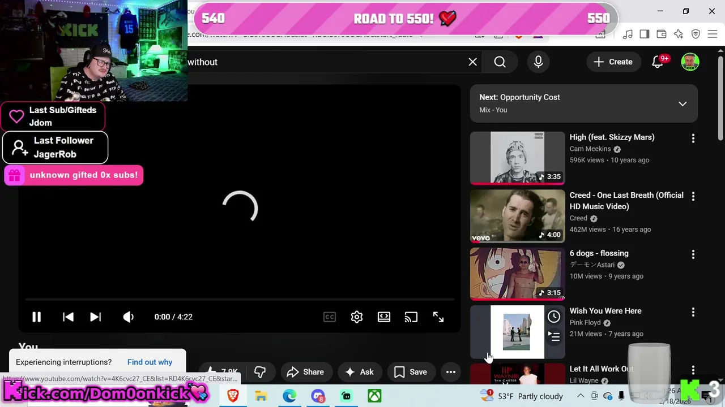Screen dimensions: 725x407
Task: Expand the Next: Opportunity Cost mix panel
Action: tap(683, 104)
